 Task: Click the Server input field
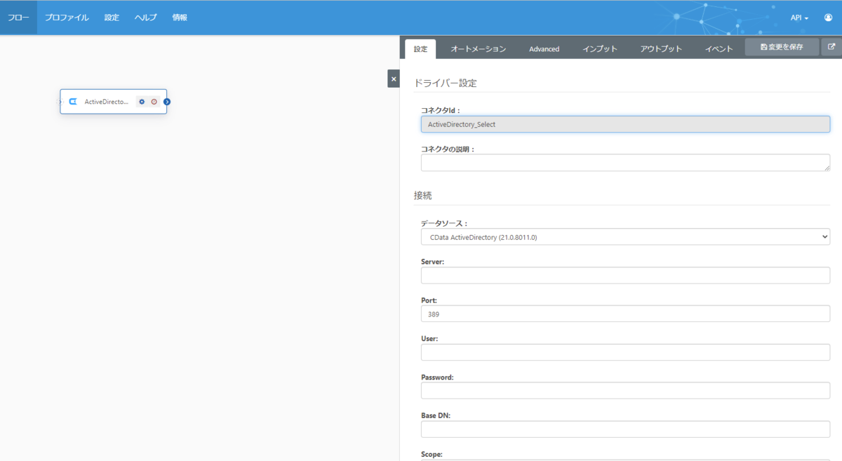coord(625,275)
